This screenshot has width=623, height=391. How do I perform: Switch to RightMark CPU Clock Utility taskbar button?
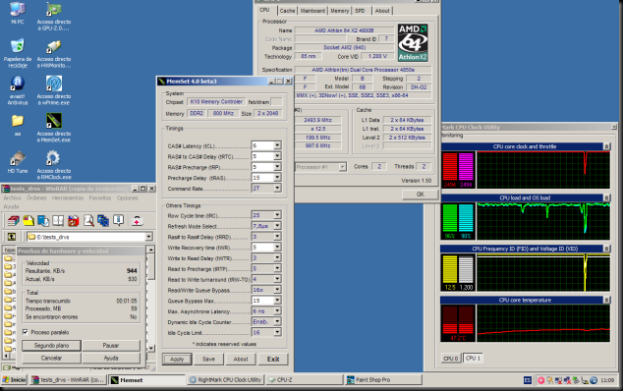coord(225,380)
